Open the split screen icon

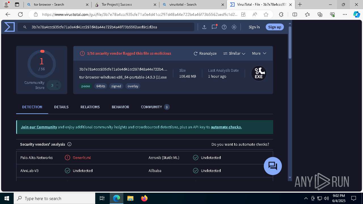[295, 14]
